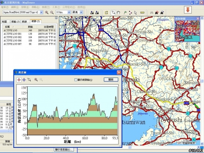
Task: Click red crosshair in profile window
Action: [19, 80]
